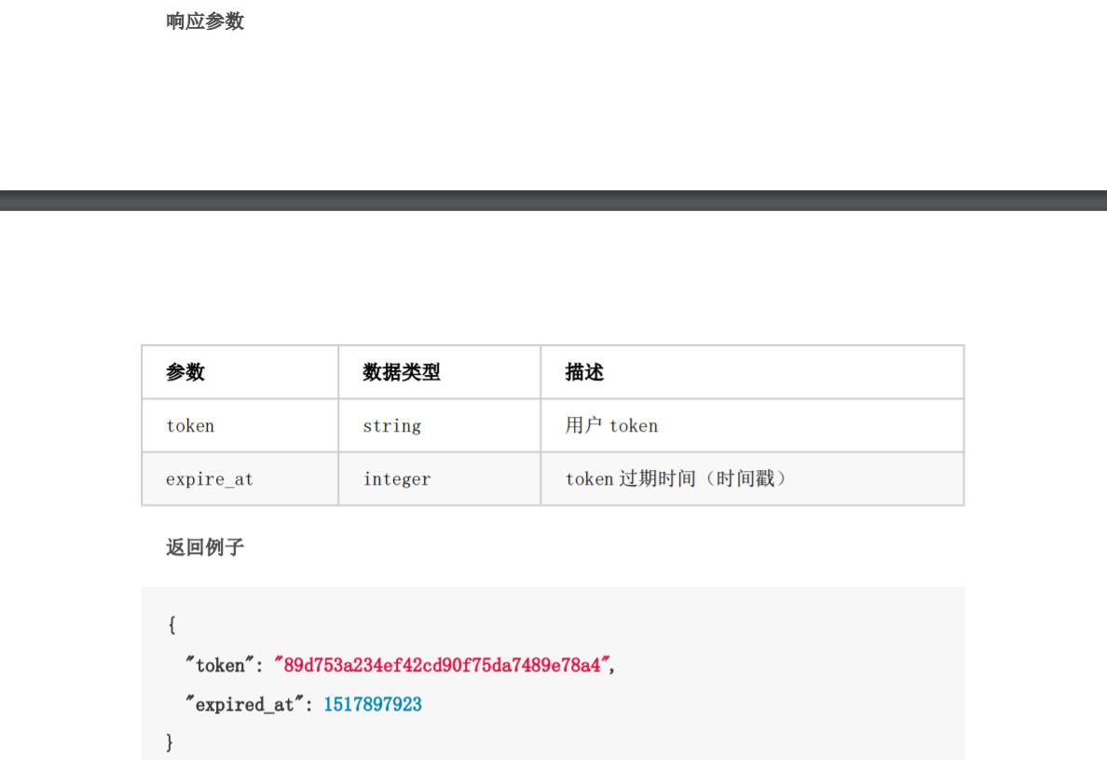Click the token 过期时间（时间戳）description
Viewport: 1107px width, 760px height.
point(676,479)
